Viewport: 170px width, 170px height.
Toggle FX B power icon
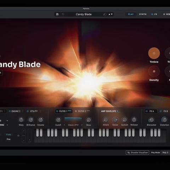(x=160, y=111)
